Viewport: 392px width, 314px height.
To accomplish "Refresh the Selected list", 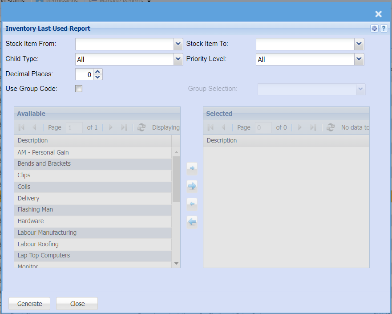I will (331, 127).
